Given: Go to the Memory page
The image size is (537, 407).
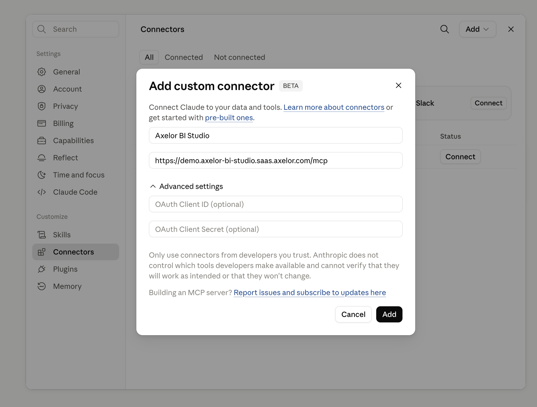Looking at the screenshot, I should (76, 286).
